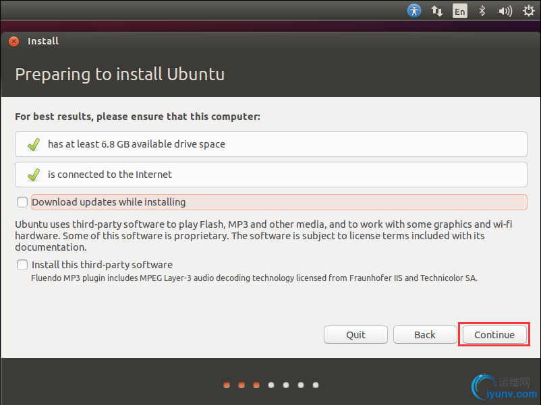Click the "For best results" line
Viewport: 541px width, 405px height.
[138, 117]
